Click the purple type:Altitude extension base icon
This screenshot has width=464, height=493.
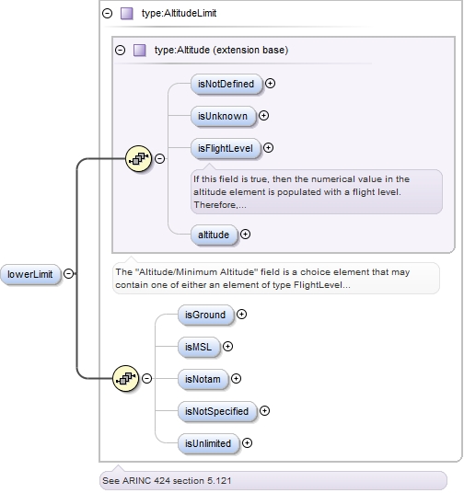point(140,50)
